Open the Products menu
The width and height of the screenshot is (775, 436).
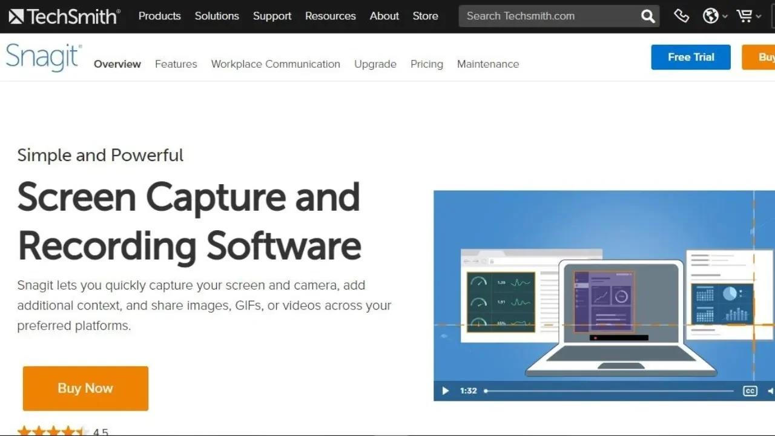pos(159,16)
